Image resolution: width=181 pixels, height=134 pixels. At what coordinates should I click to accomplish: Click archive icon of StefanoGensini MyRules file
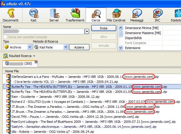point(9,76)
